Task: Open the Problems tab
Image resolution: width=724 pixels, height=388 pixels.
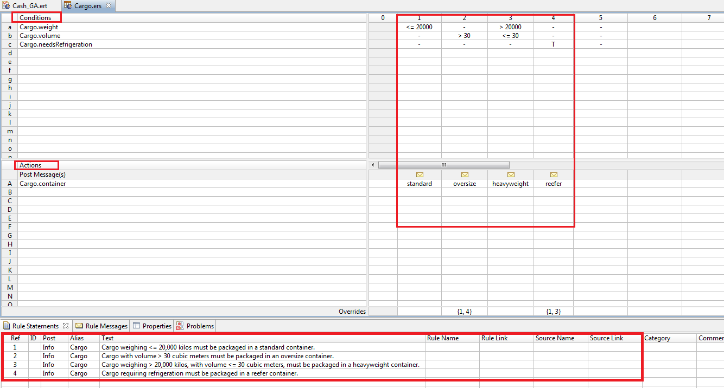Action: pos(195,326)
